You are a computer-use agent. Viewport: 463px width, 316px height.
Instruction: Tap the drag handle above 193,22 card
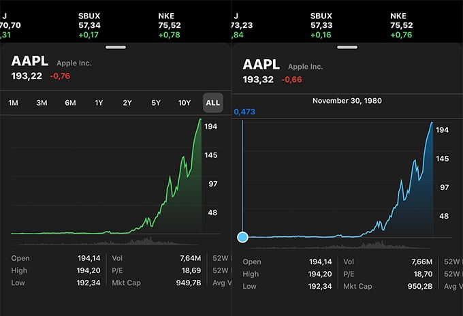tap(116, 47)
